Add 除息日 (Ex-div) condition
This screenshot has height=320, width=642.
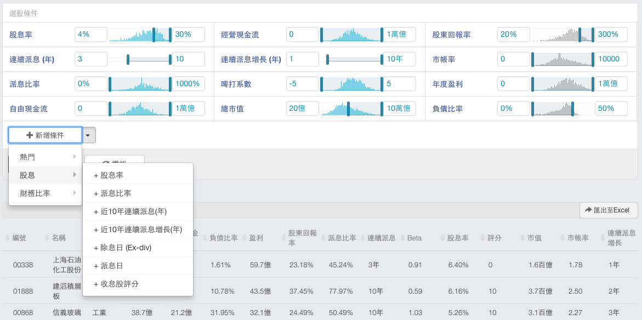click(x=138, y=248)
